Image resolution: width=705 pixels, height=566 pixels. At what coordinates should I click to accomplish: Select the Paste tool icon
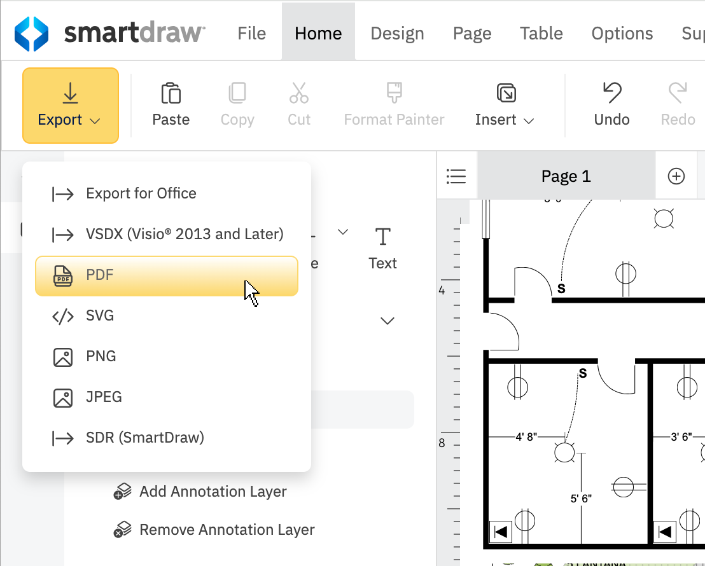[x=171, y=93]
